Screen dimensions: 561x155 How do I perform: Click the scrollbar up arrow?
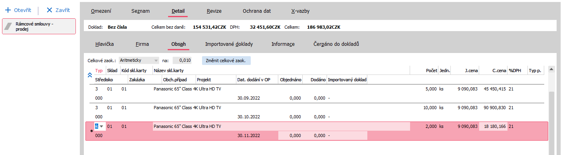tap(552, 70)
